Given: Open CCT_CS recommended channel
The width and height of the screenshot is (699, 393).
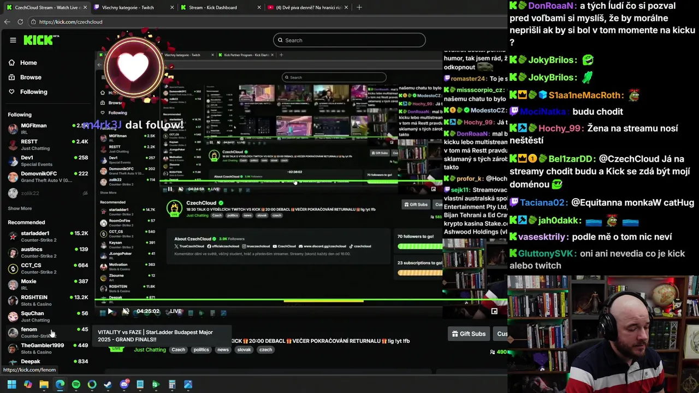Looking at the screenshot, I should click(x=48, y=269).
